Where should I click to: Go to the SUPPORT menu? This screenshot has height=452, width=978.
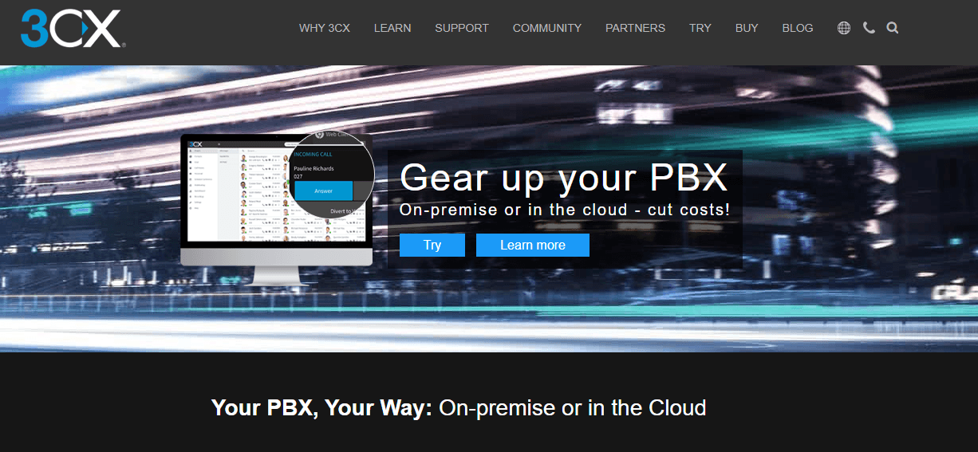click(462, 28)
